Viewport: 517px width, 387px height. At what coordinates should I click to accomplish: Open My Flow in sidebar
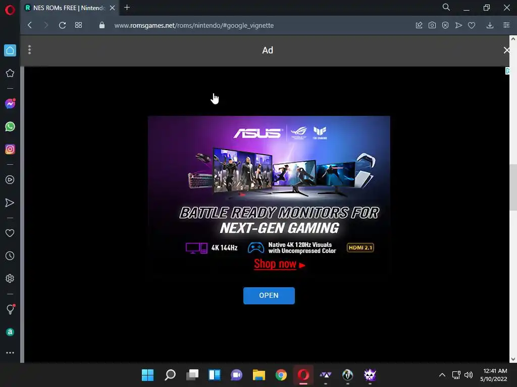click(x=10, y=203)
